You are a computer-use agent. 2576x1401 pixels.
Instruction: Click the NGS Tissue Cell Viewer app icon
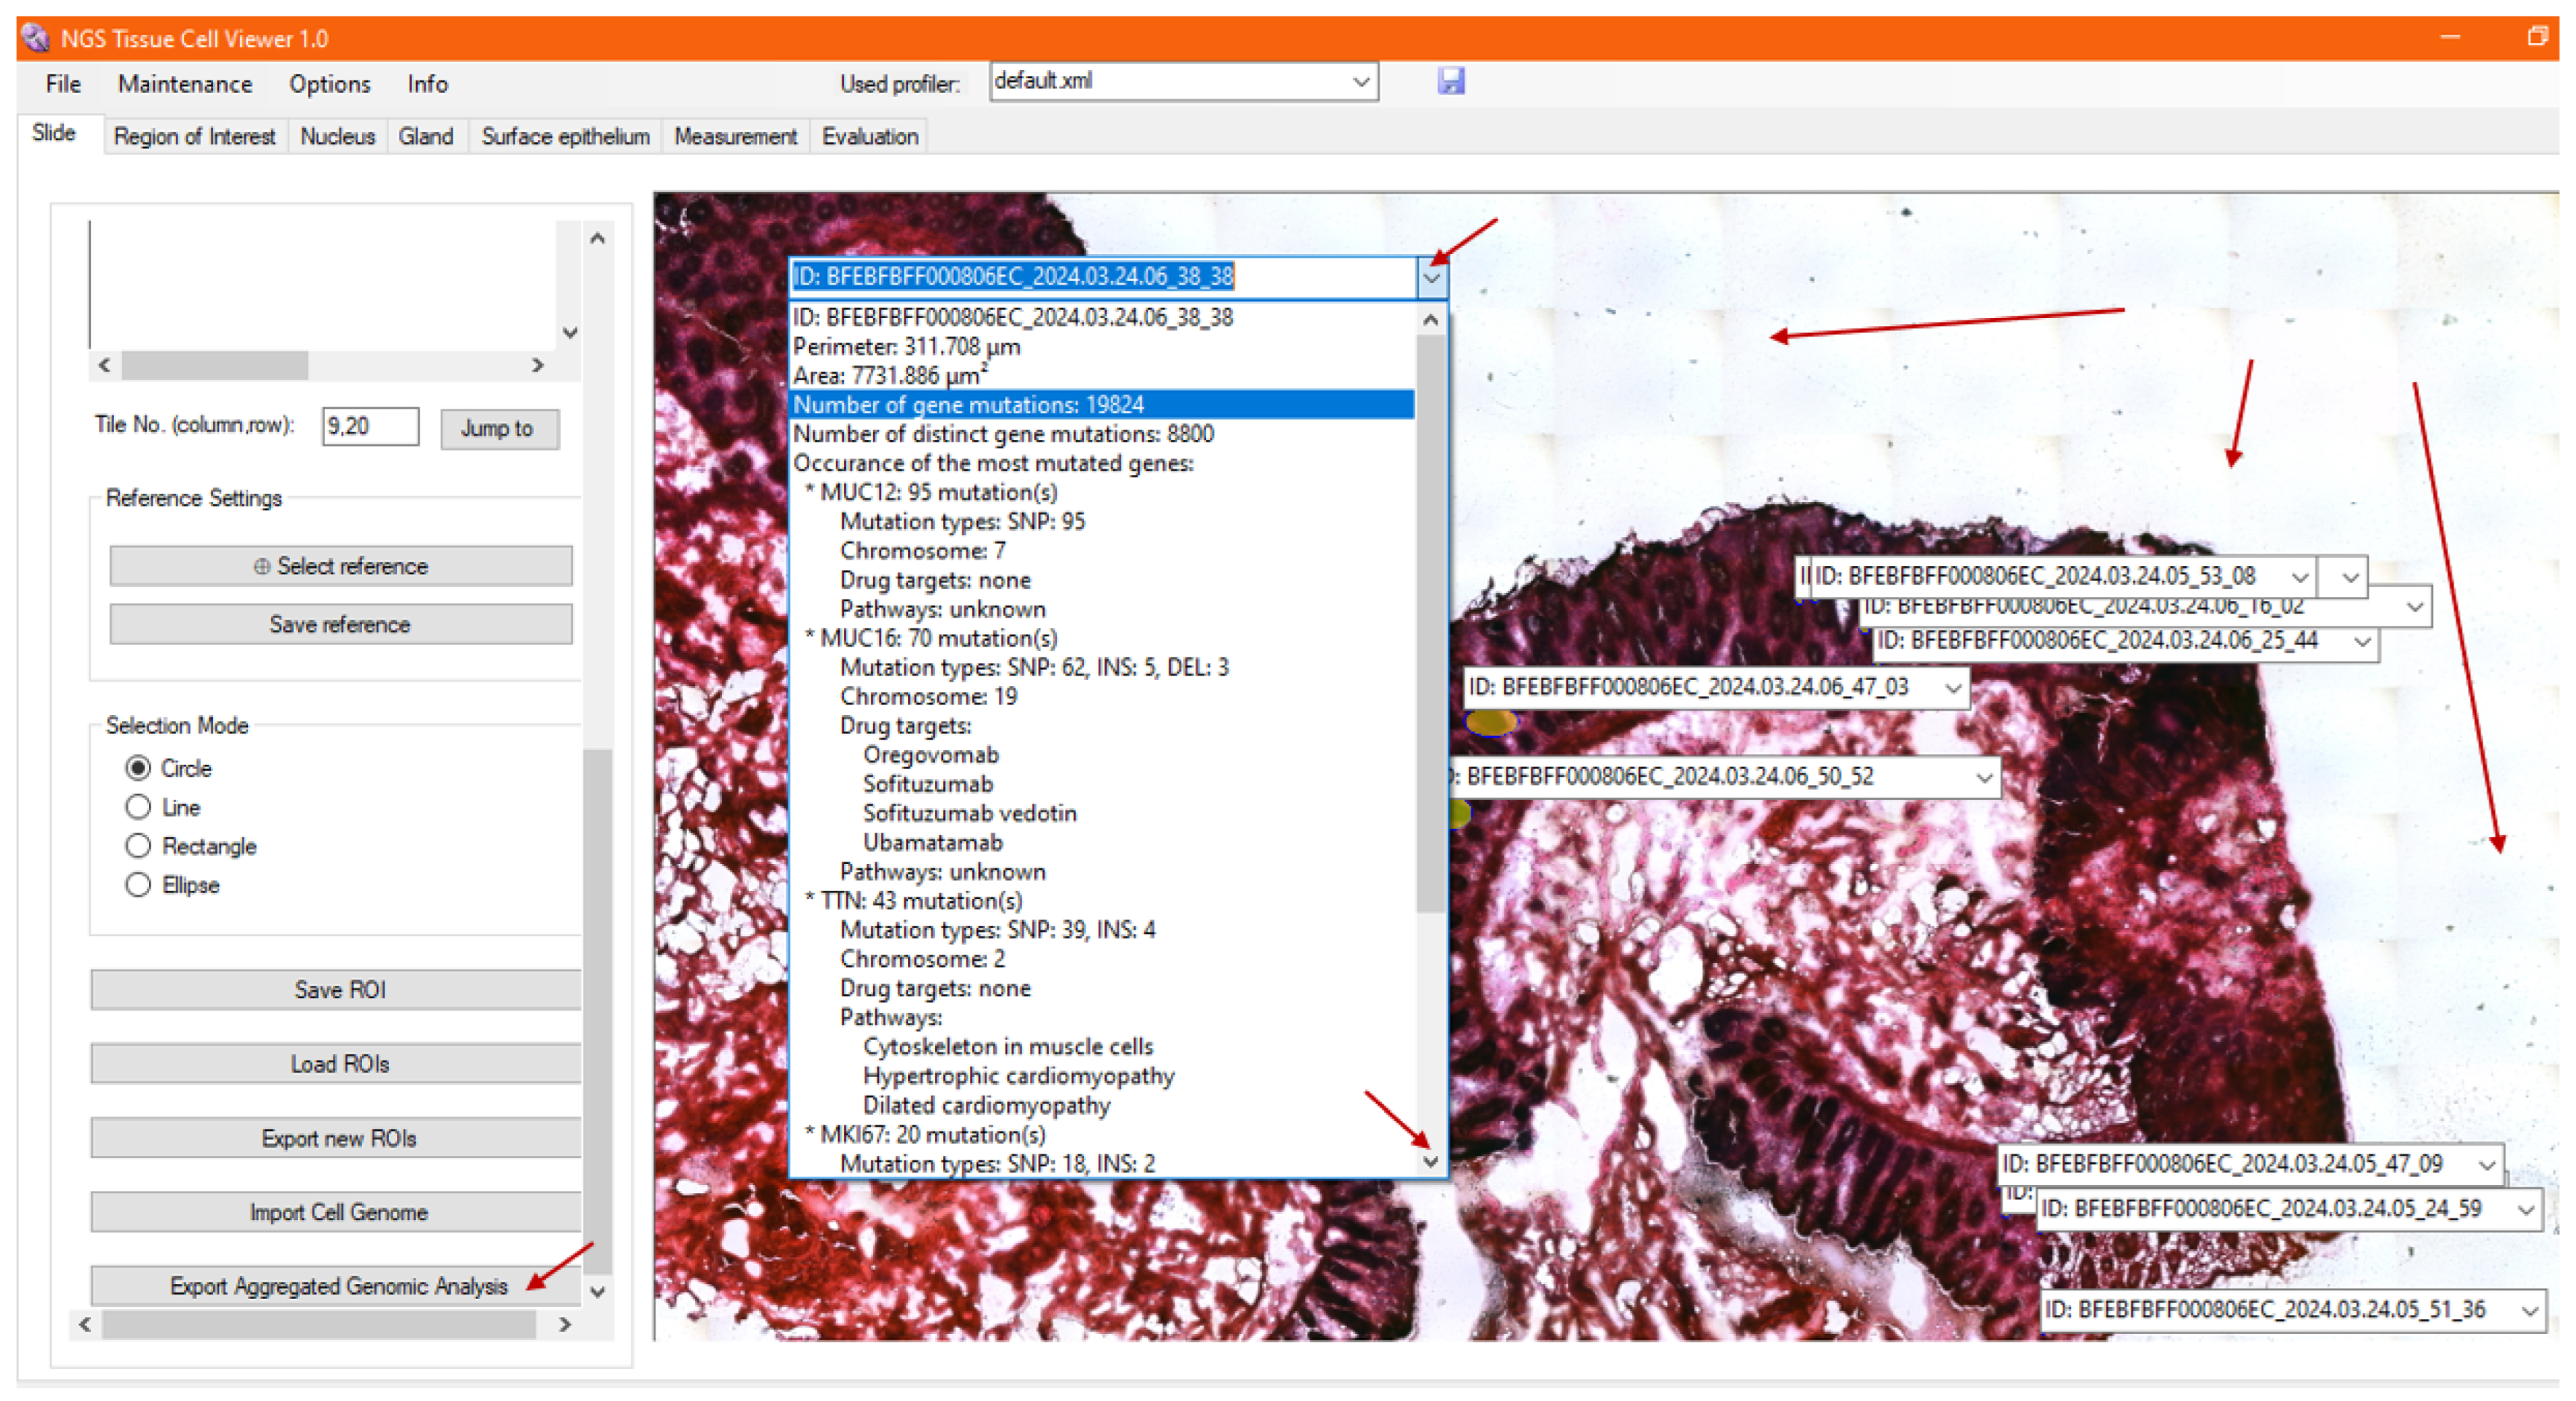click(x=35, y=38)
